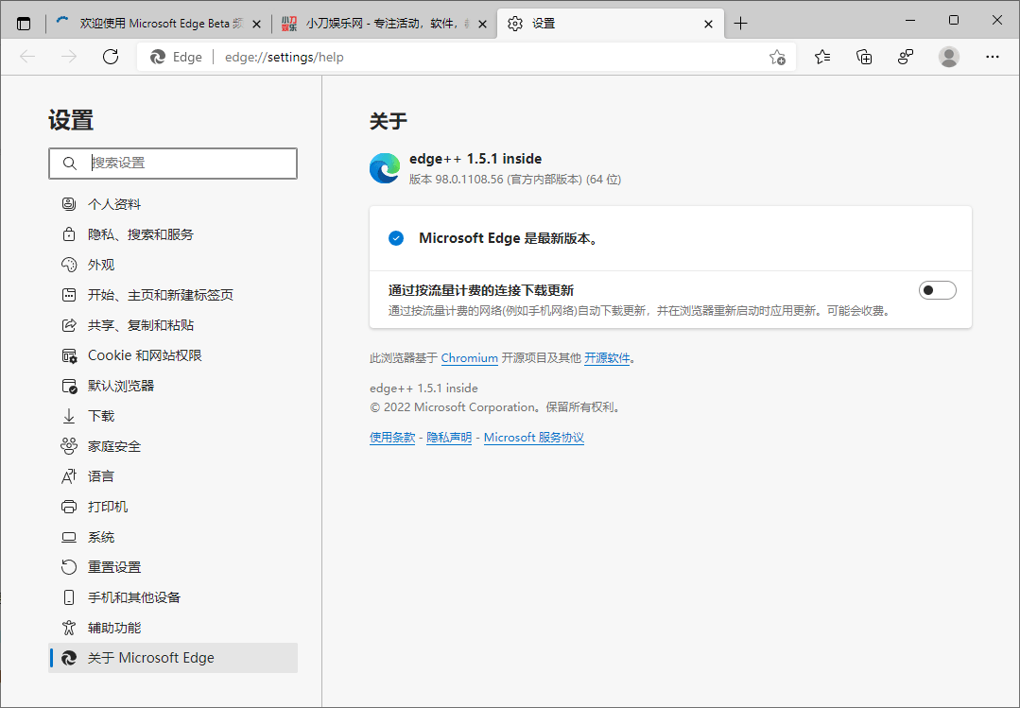This screenshot has height=708, width=1020.
Task: Open the Collections icon
Action: (864, 58)
